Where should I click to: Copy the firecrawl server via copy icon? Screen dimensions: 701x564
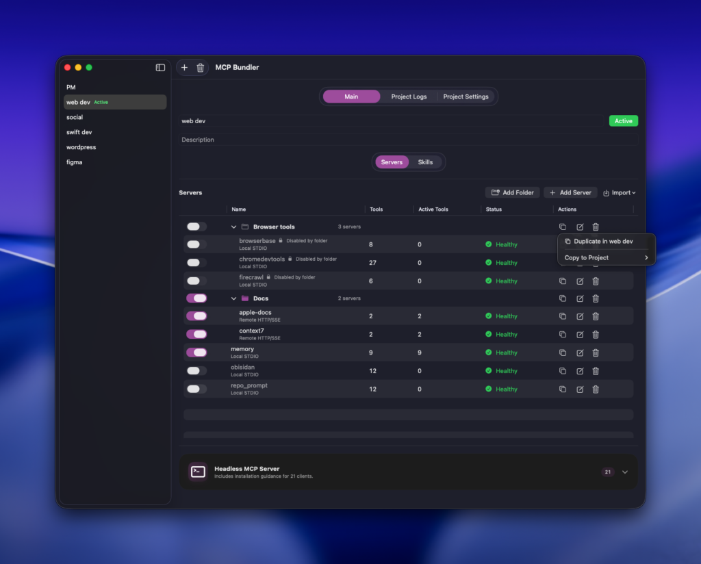pos(563,281)
